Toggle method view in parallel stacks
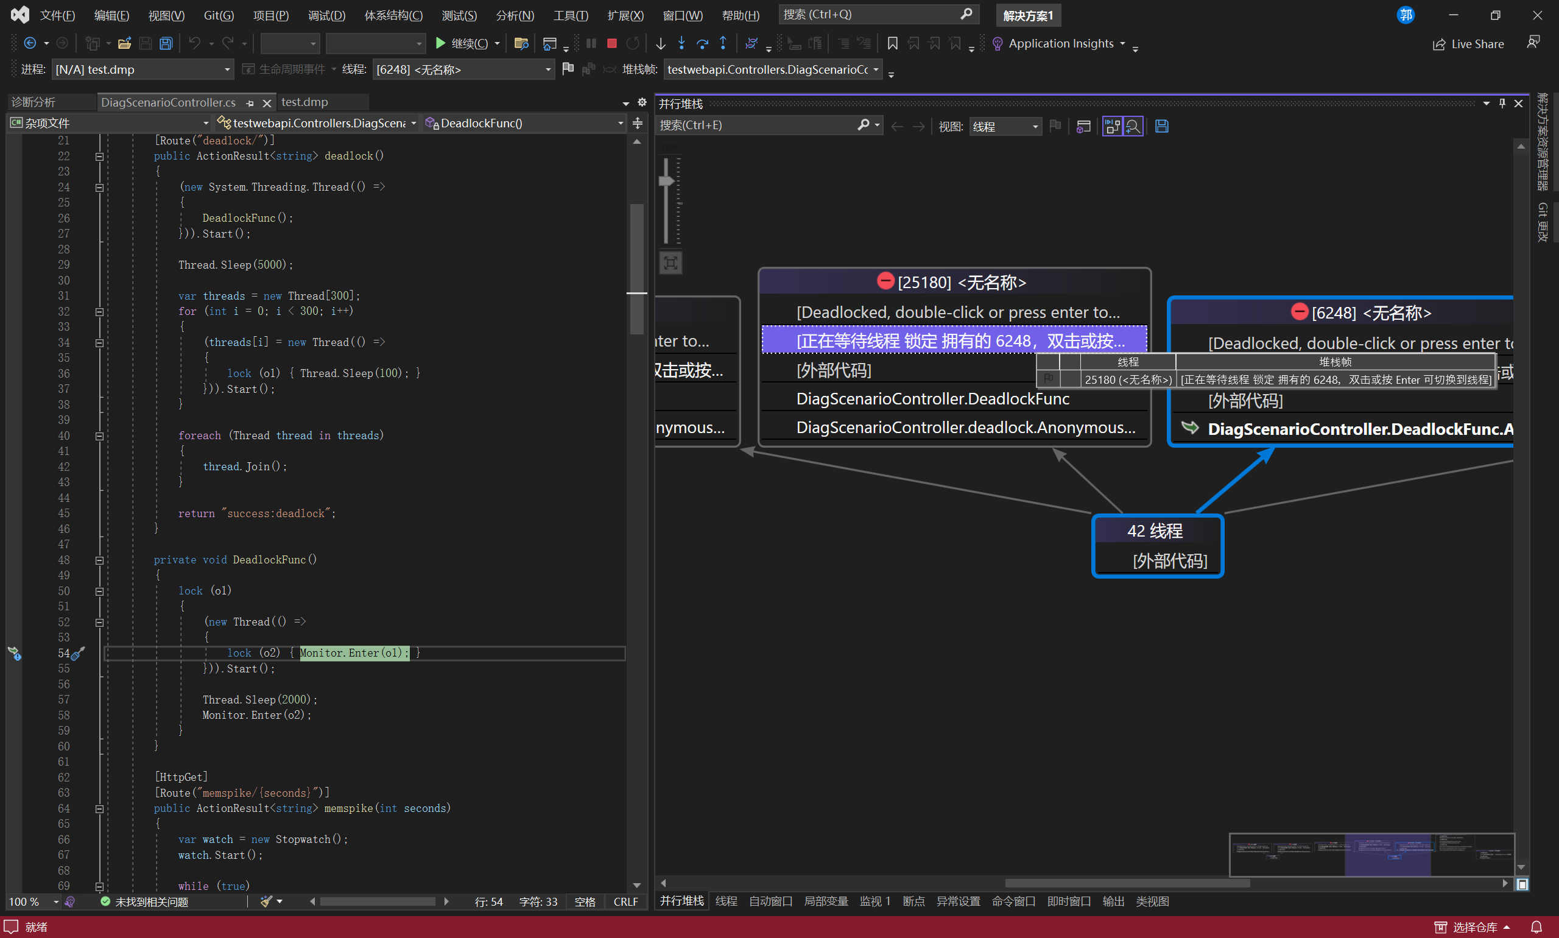The image size is (1559, 938). click(1112, 127)
